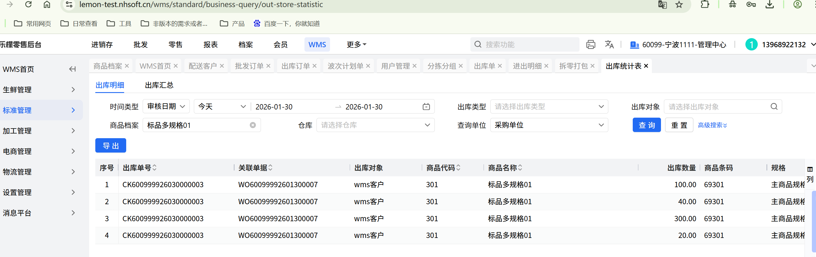Screen dimensions: 816x257
Task: Click the 搜索功能 search box
Action: point(524,45)
